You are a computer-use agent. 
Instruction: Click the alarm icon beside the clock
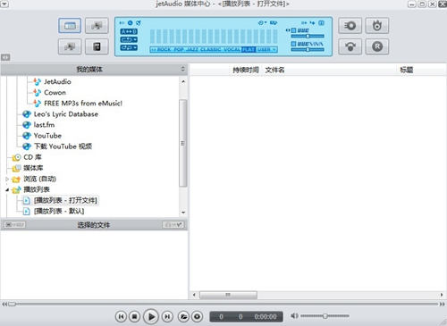tap(139, 23)
